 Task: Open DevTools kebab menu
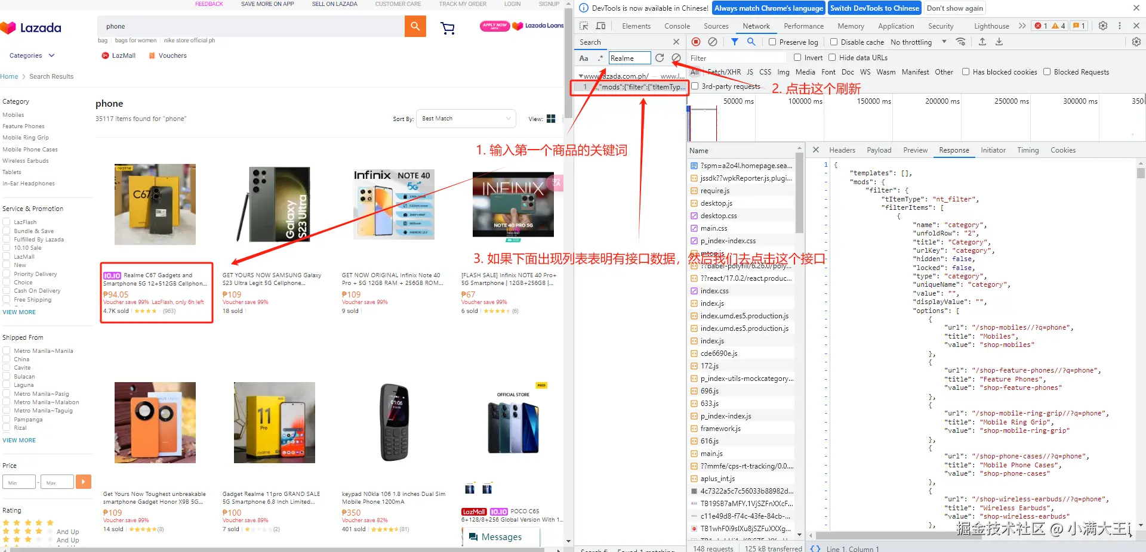[1120, 26]
